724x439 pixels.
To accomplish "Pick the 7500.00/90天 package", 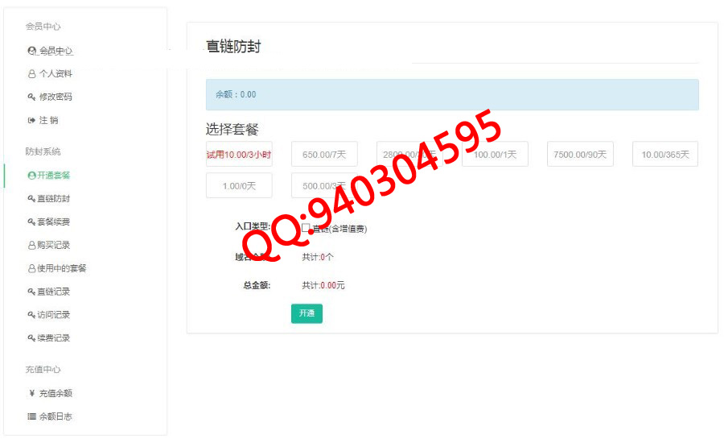I will tap(580, 155).
